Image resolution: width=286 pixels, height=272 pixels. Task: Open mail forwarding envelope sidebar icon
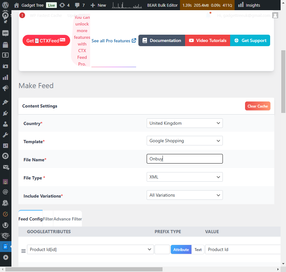pyautogui.click(x=6, y=167)
